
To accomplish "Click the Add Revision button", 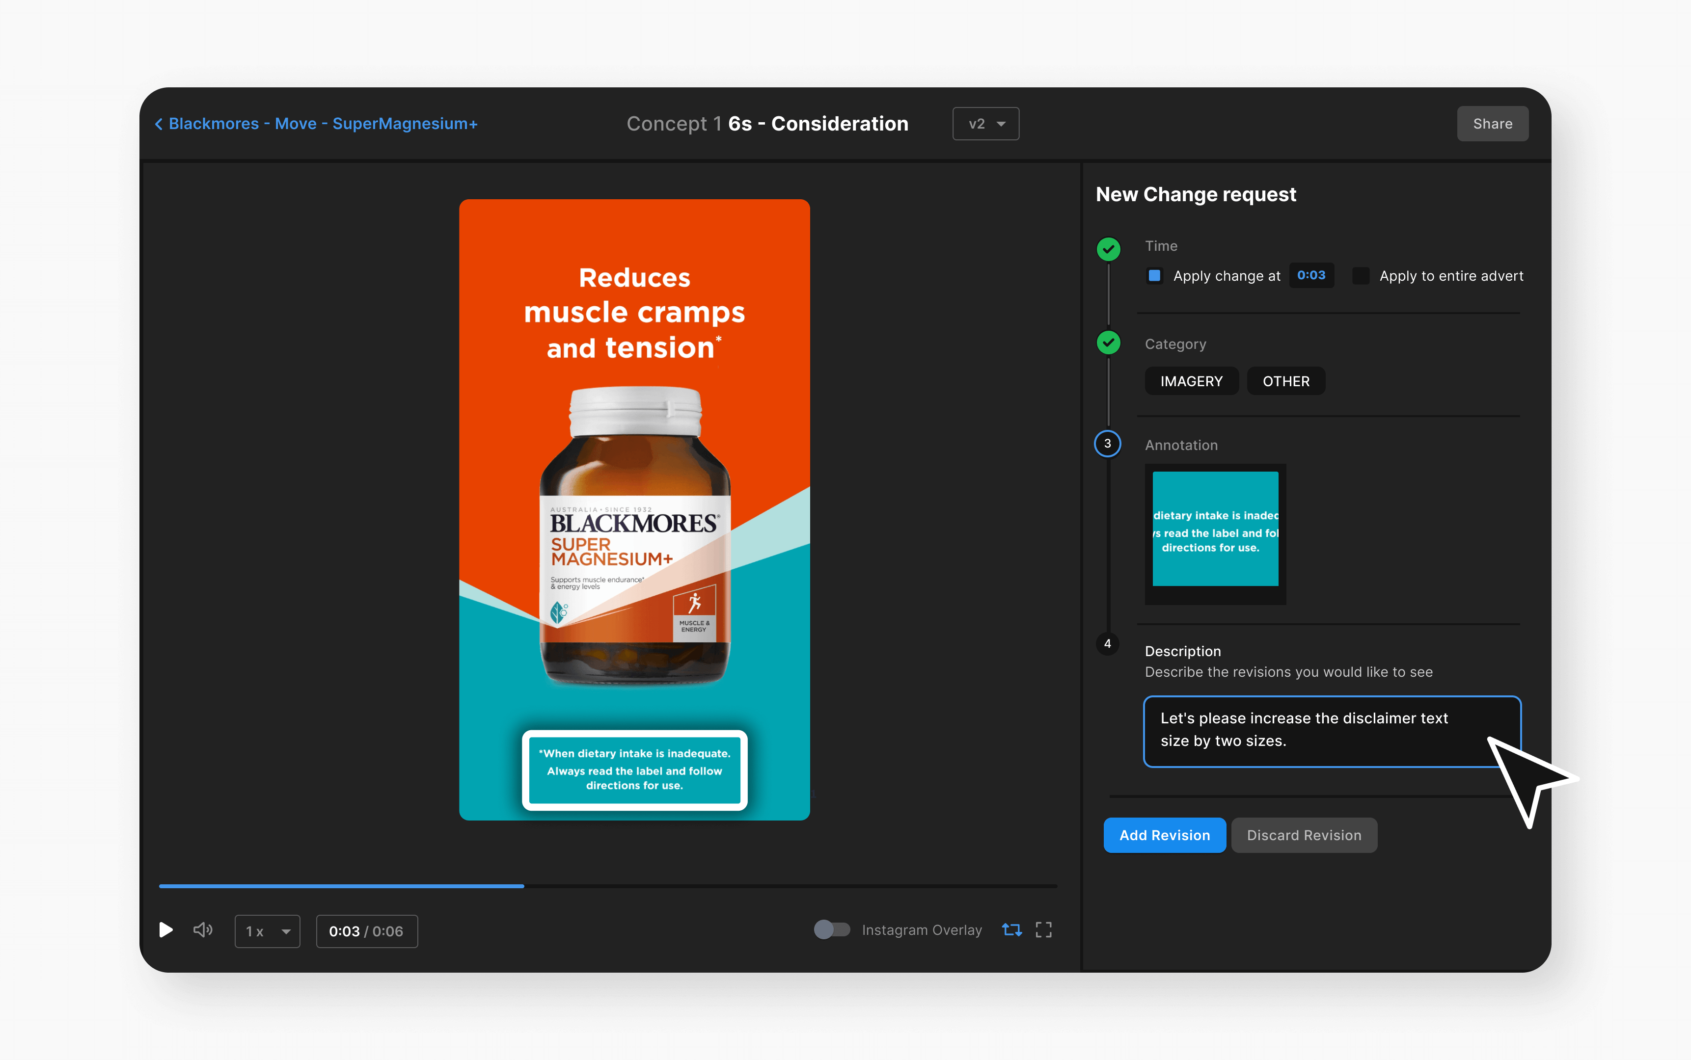I will (x=1164, y=835).
